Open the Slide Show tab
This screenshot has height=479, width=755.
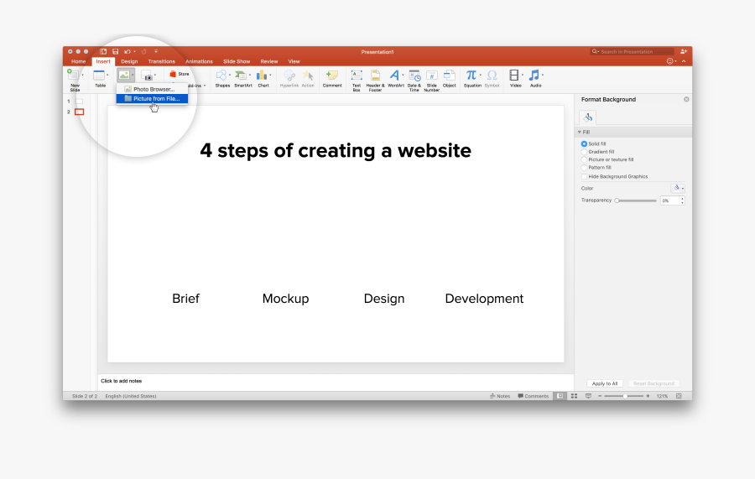[237, 61]
